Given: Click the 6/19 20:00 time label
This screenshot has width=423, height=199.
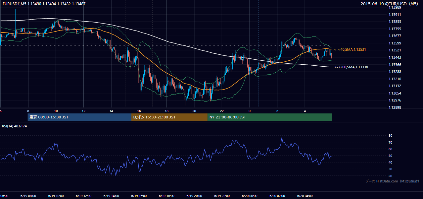Looking at the screenshot, I should pyautogui.click(x=194, y=196).
